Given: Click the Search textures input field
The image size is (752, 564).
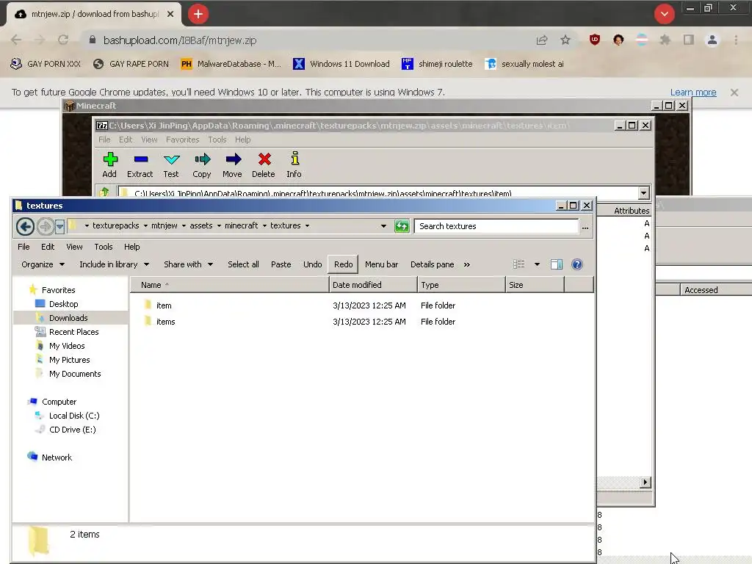Looking at the screenshot, I should (496, 226).
